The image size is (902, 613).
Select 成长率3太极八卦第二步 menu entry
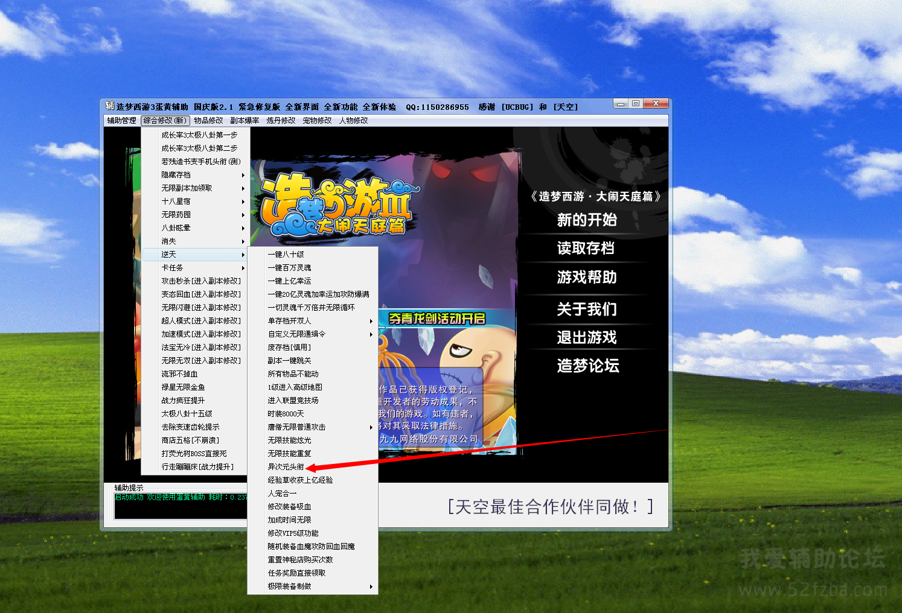click(194, 148)
